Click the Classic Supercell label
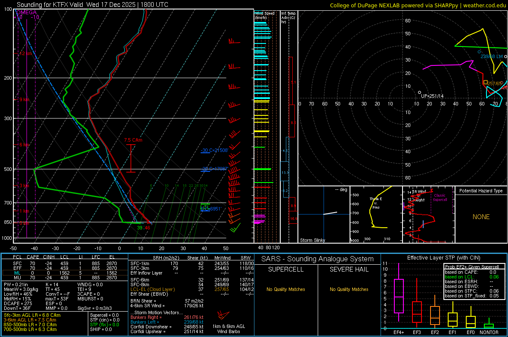 (x=440, y=198)
